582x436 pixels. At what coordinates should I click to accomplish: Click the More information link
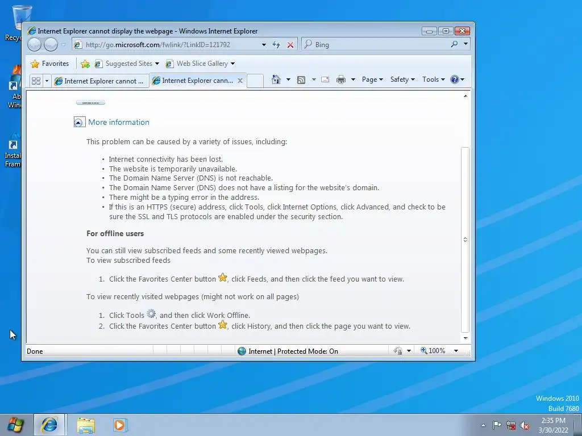pyautogui.click(x=119, y=123)
